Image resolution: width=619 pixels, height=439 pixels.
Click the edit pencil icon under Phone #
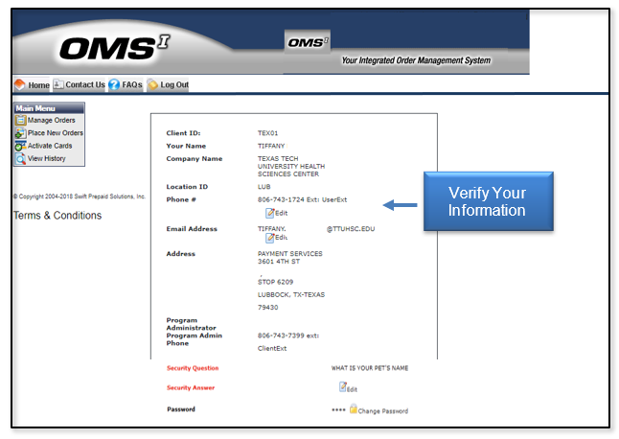click(269, 213)
